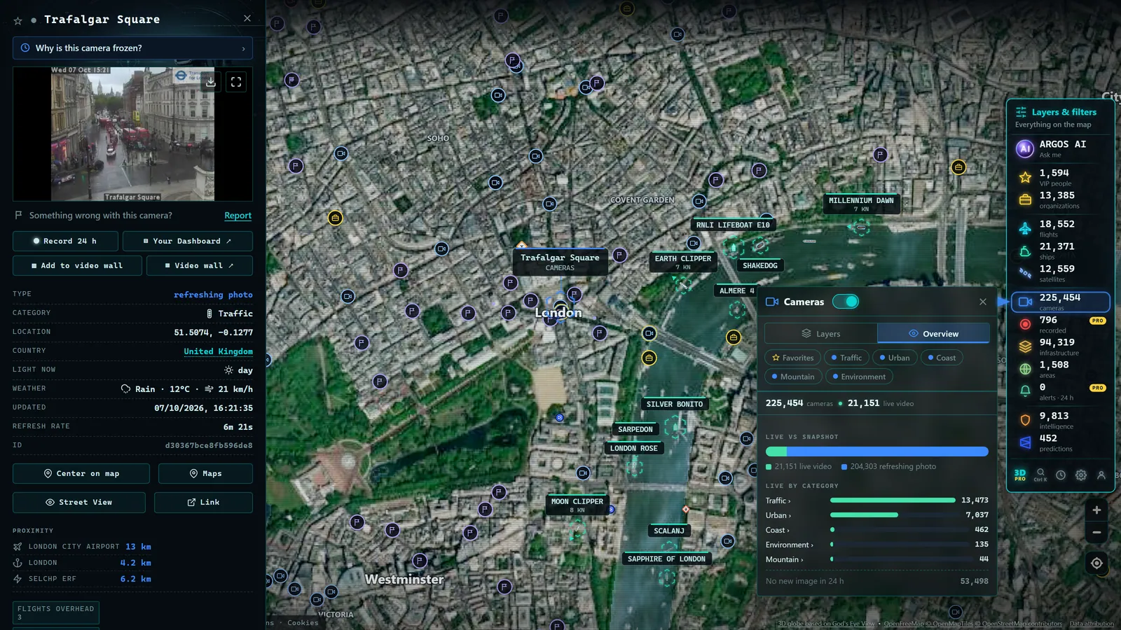This screenshot has width=1121, height=630.
Task: Expand the Coast live category row
Action: (876, 530)
